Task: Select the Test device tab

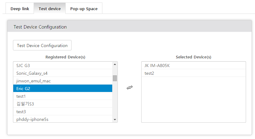Action: 50,9
